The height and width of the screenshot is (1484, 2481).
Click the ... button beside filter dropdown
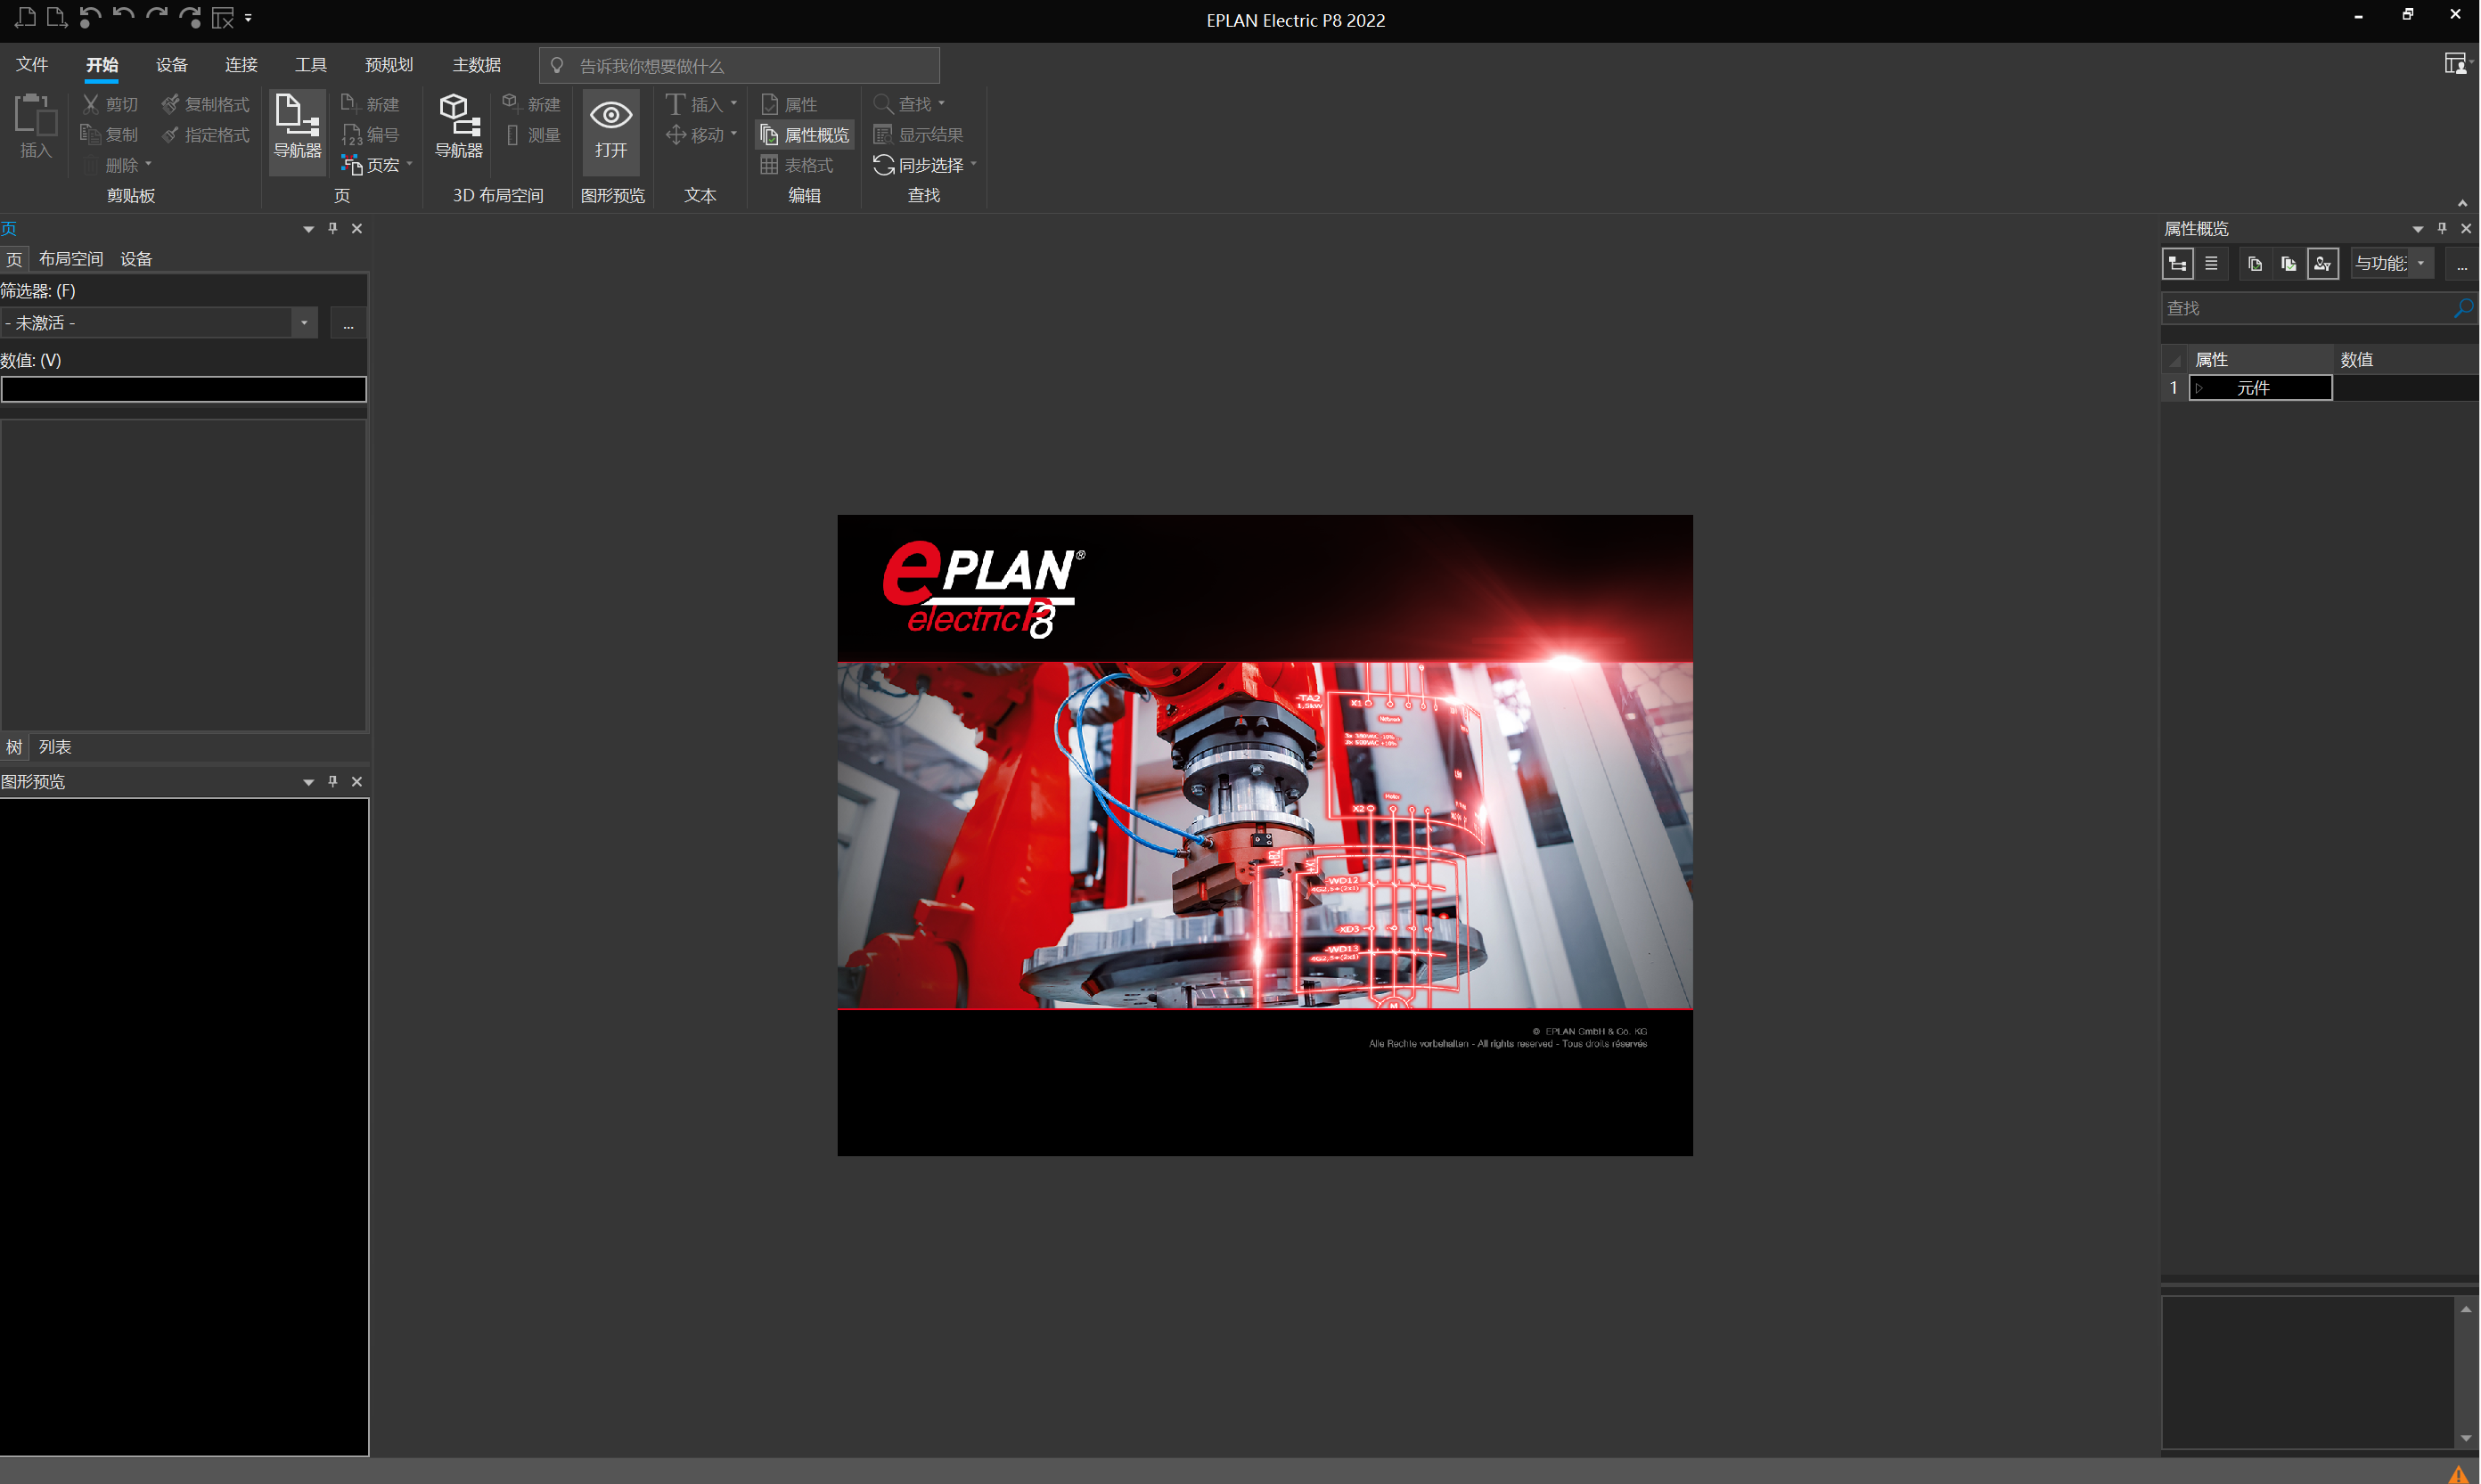pos(348,323)
